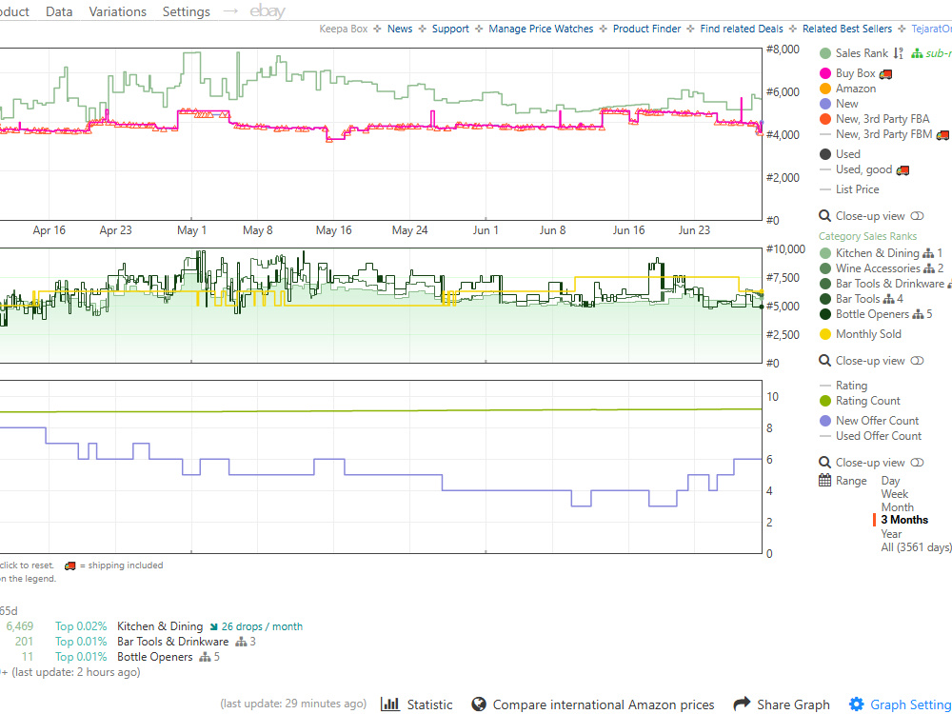Screen dimensions: 952x714
Task: Select Day range
Action: [891, 480]
